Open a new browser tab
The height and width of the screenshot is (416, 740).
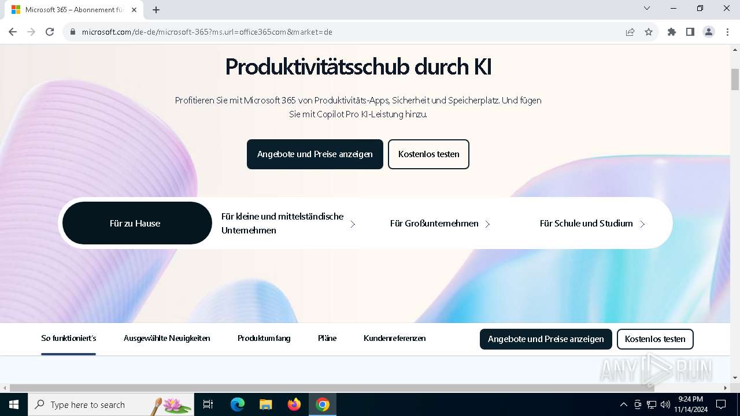[x=156, y=10]
